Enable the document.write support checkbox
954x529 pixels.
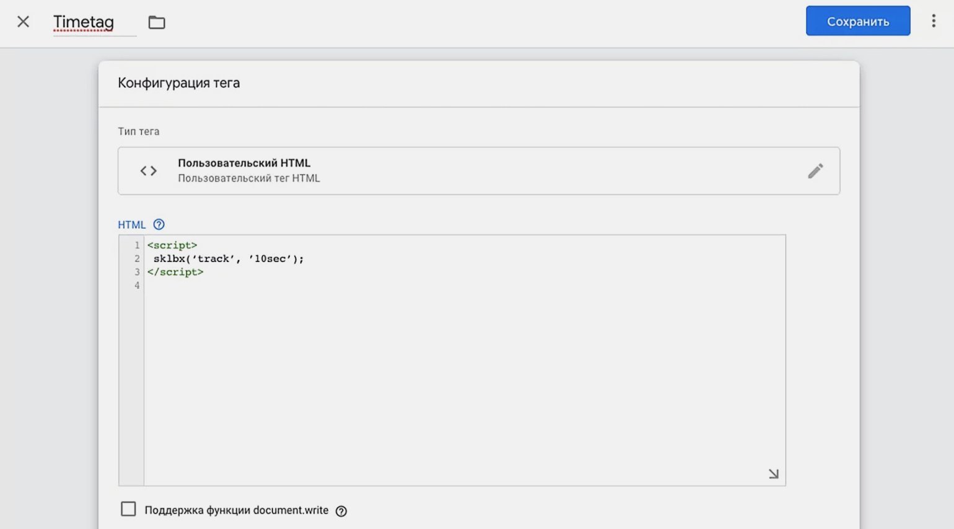pyautogui.click(x=128, y=509)
